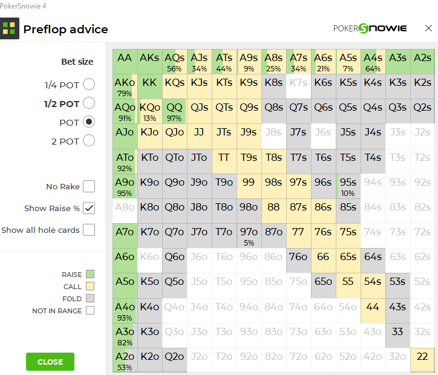Select the 95s 10% hand cell
The width and height of the screenshot is (438, 375).
[x=348, y=186]
